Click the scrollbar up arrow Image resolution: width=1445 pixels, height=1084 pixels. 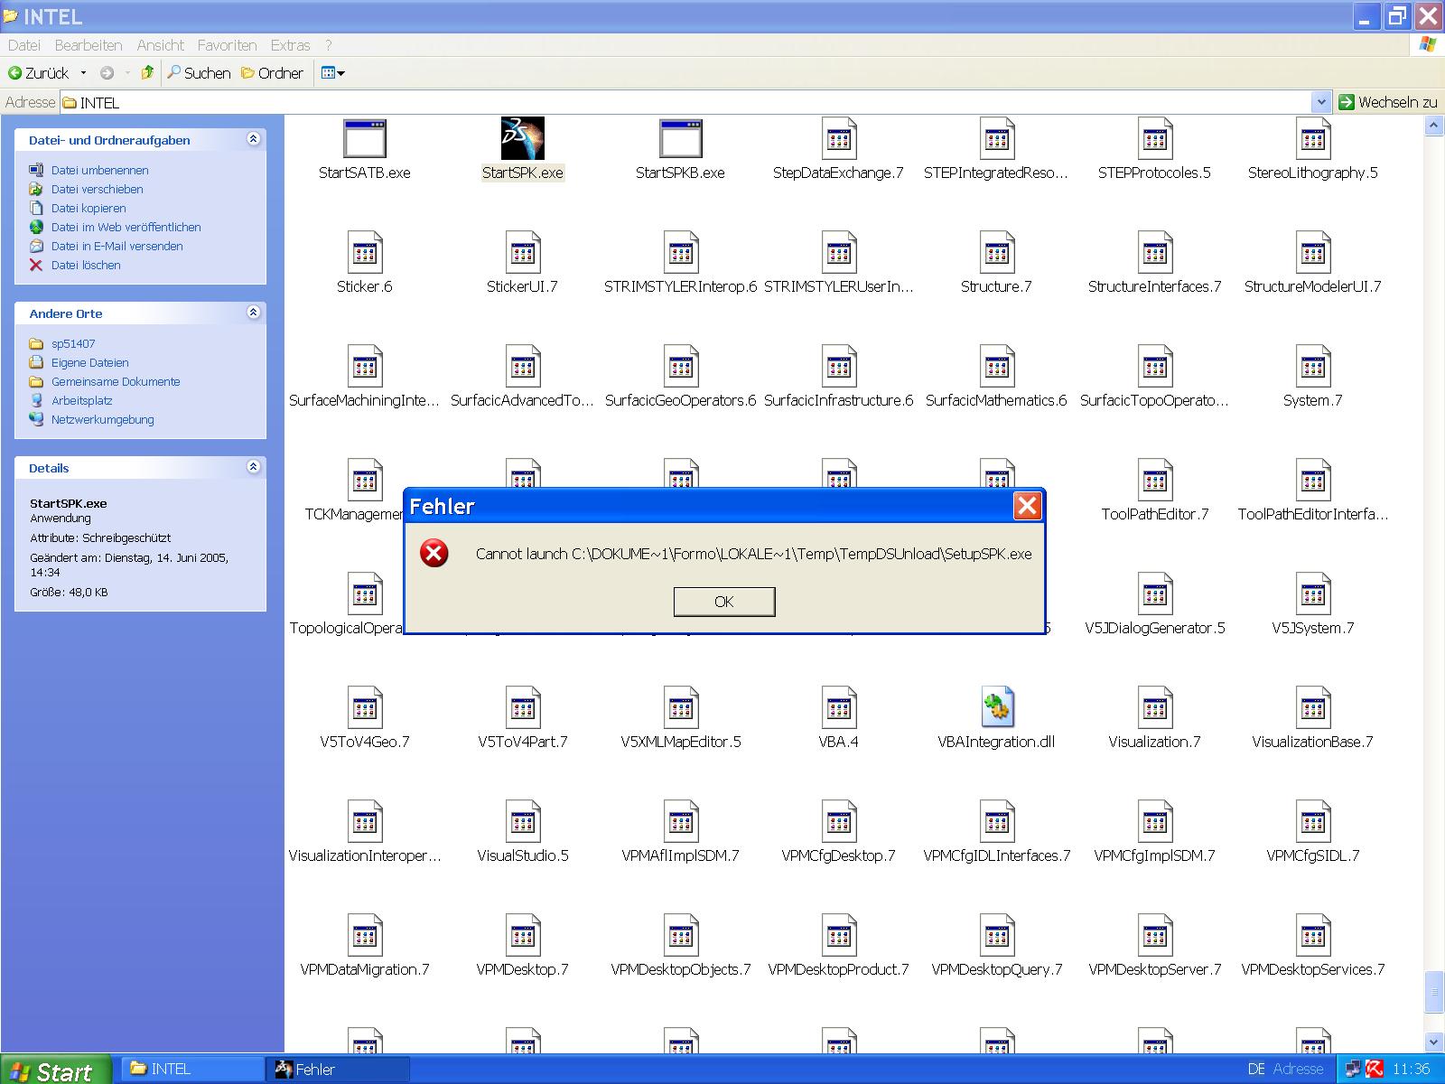1433,126
